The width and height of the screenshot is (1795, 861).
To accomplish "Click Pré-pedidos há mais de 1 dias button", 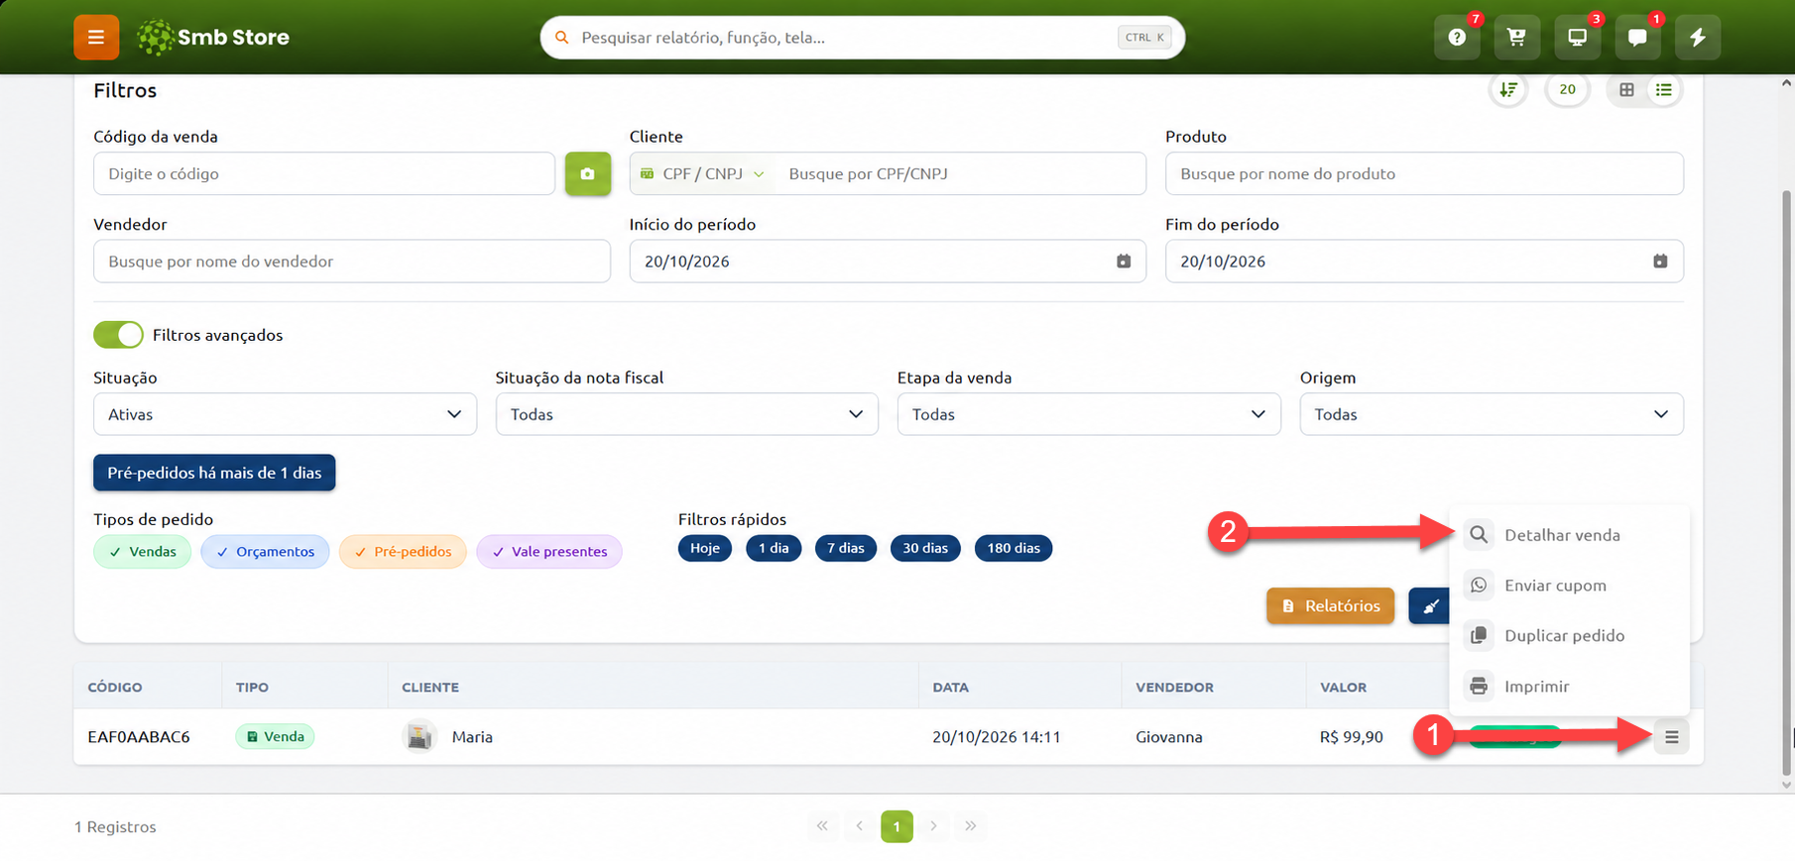I will [x=214, y=473].
